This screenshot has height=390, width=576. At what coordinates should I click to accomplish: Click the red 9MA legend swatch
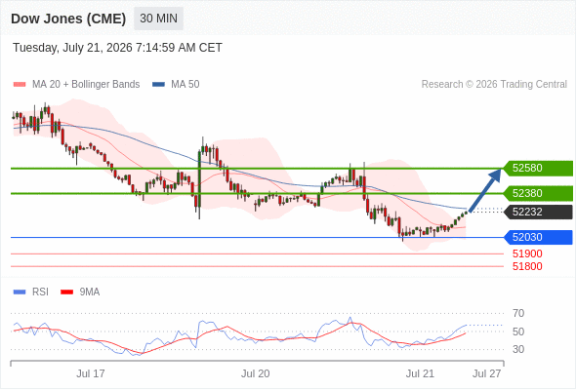coord(66,292)
